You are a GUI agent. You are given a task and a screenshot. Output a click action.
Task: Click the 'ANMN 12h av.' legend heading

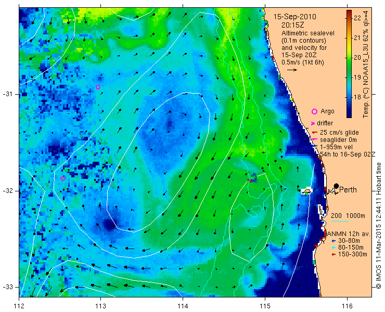click(x=349, y=233)
